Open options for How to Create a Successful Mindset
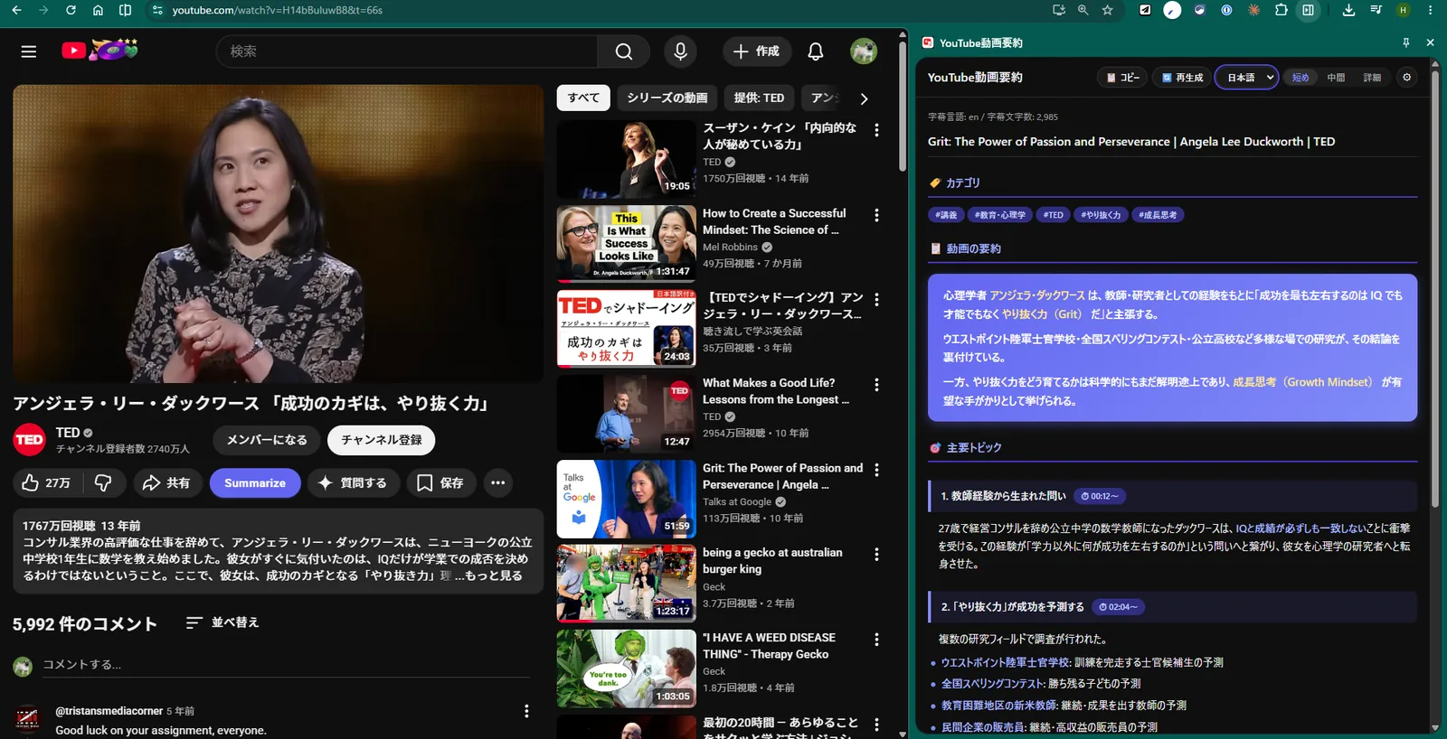 876,215
